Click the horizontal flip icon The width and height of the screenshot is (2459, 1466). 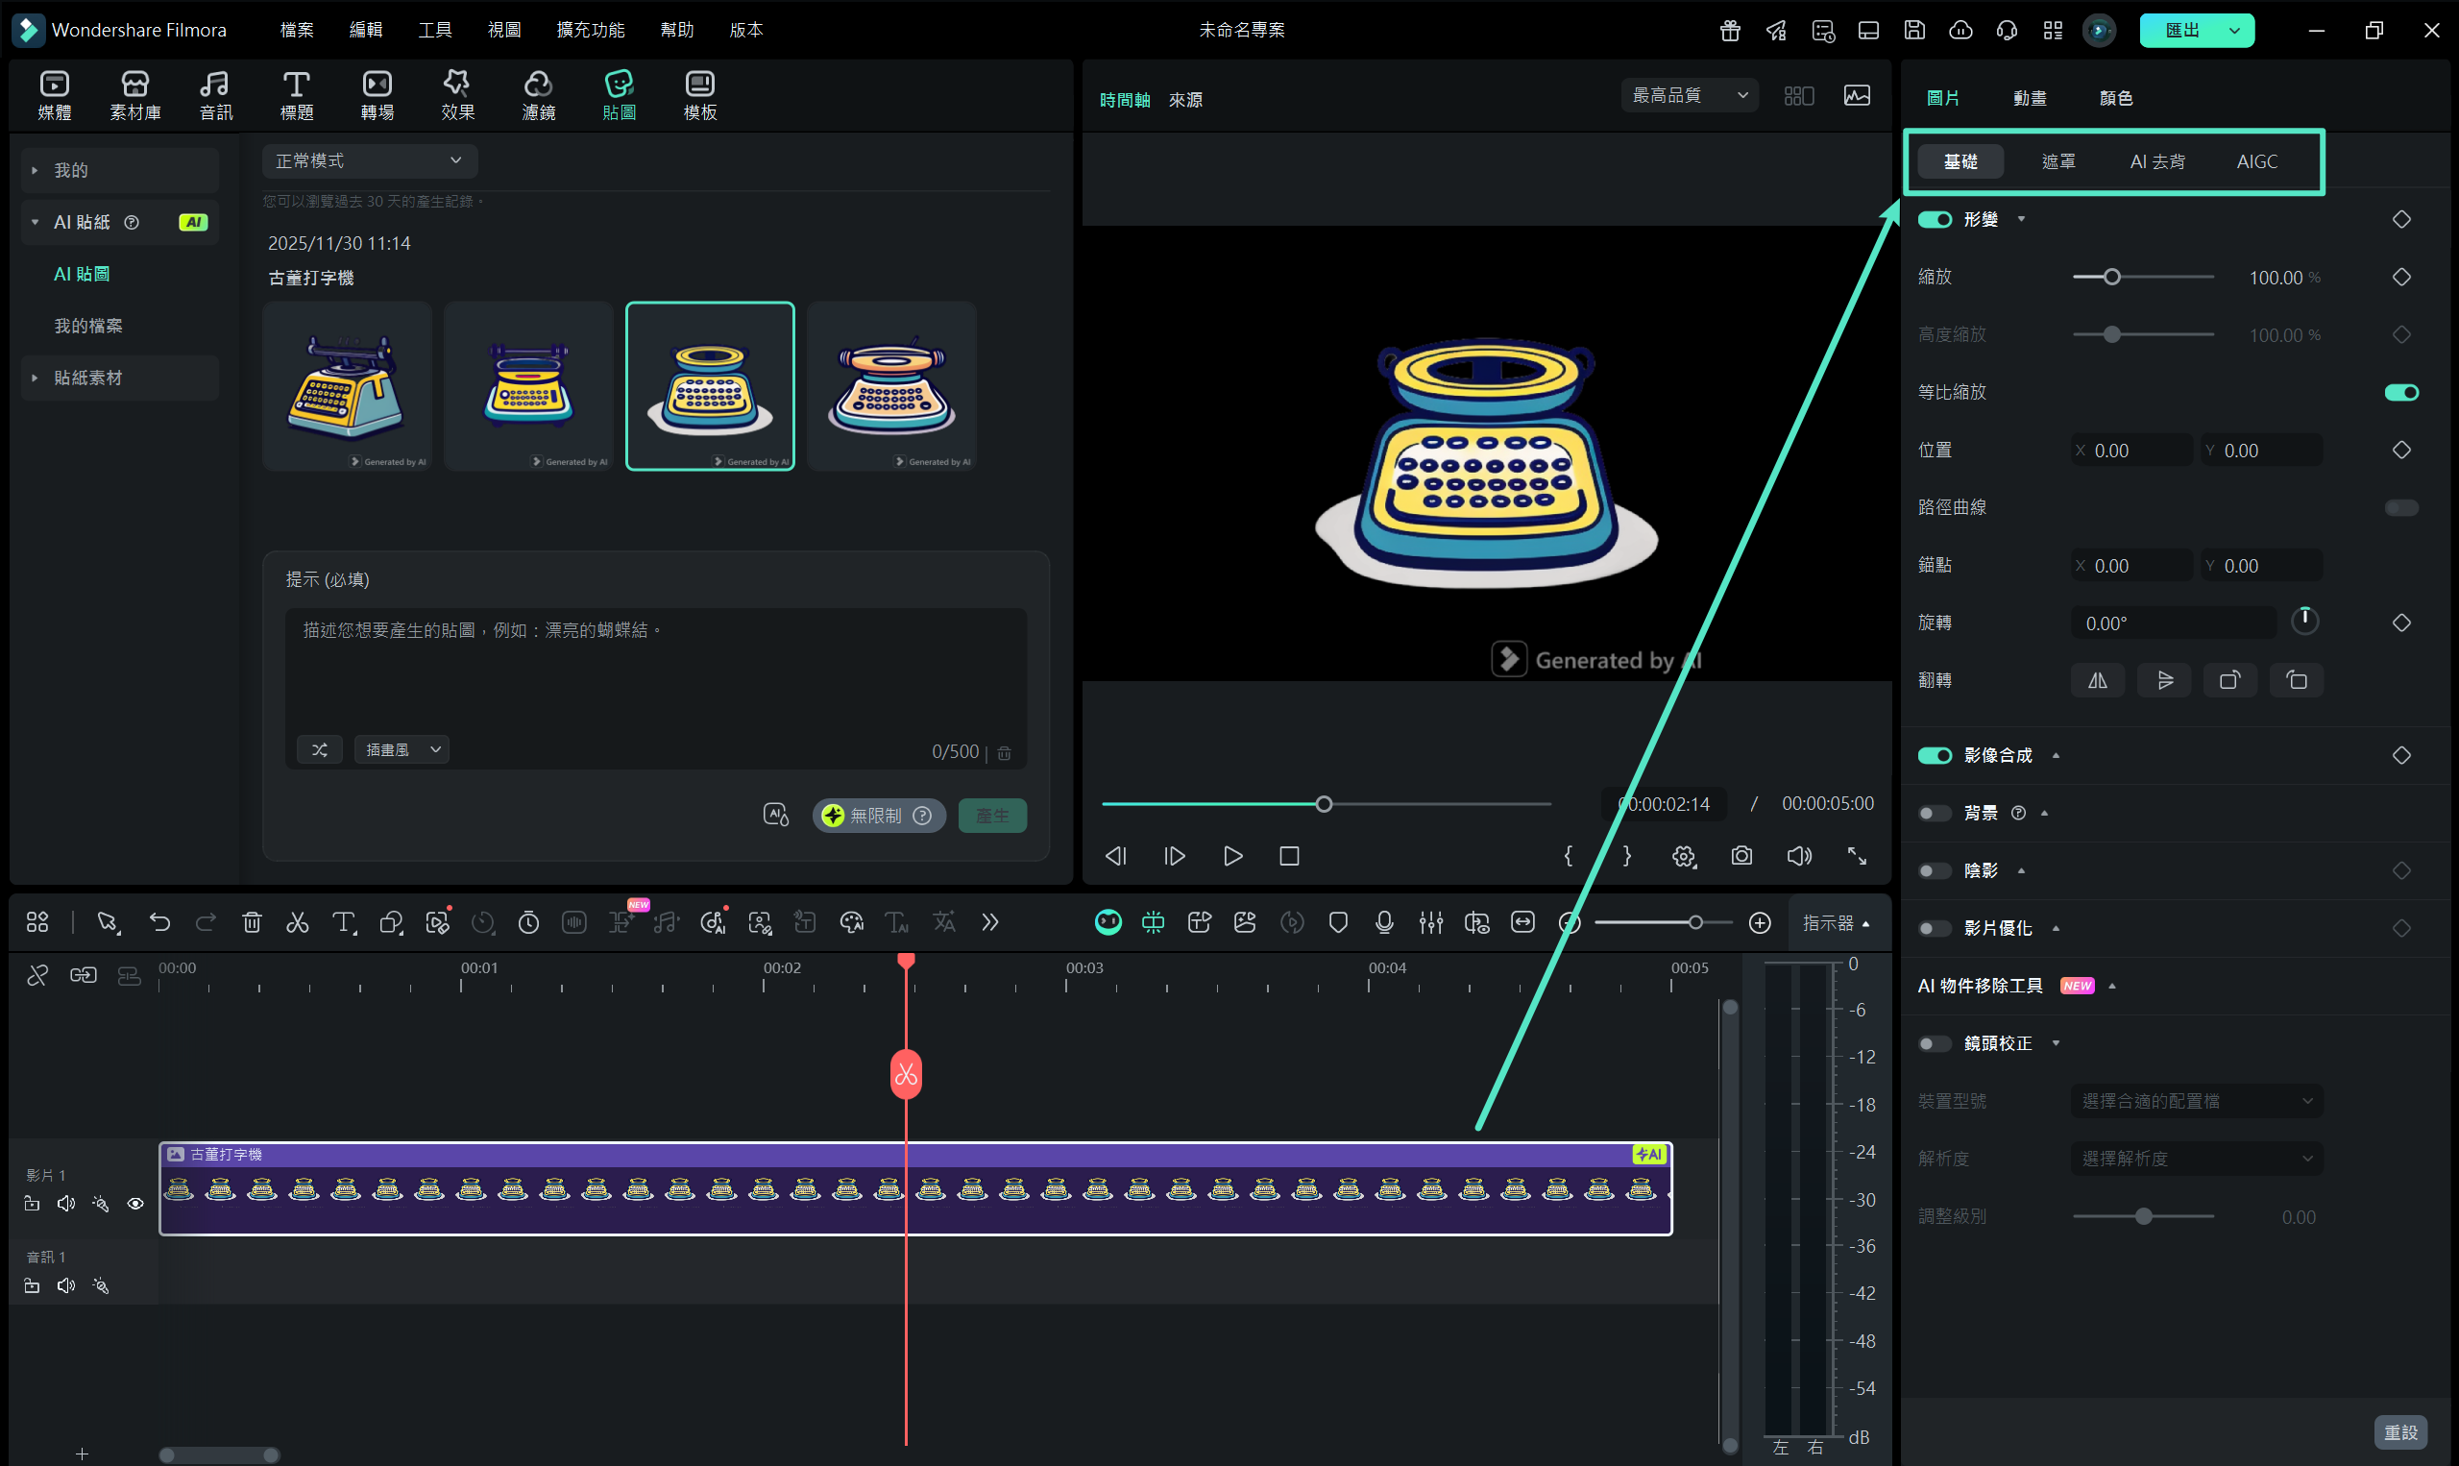click(x=2098, y=680)
